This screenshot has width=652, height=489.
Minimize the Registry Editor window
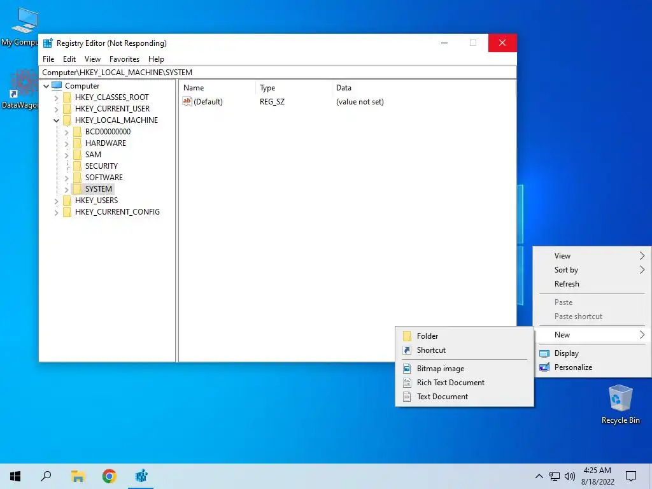click(444, 43)
